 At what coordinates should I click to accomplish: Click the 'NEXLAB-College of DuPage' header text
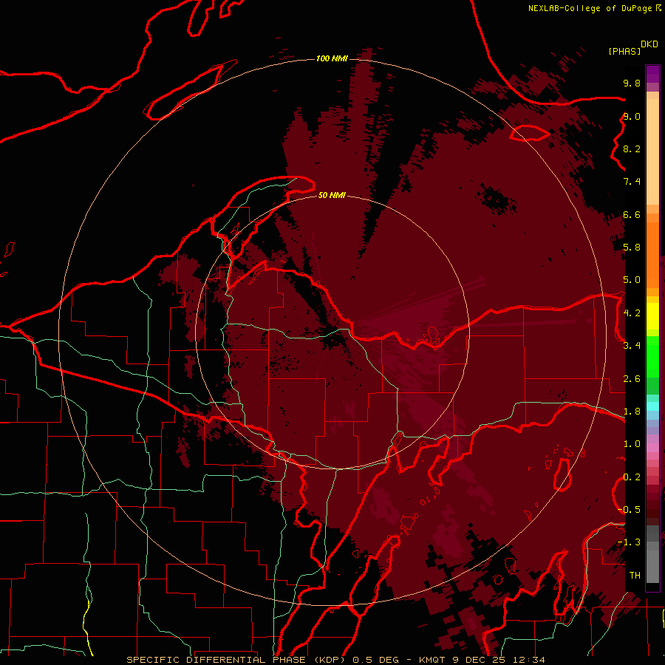pos(590,8)
